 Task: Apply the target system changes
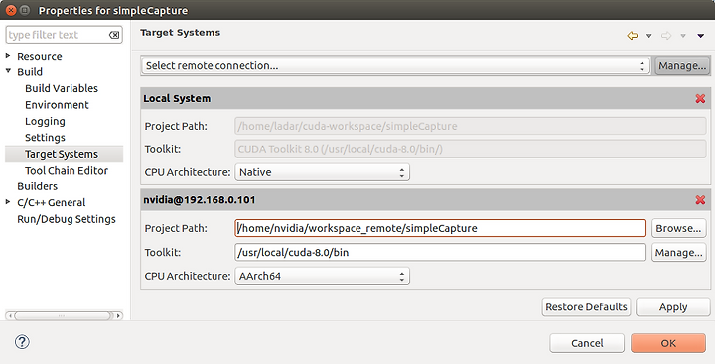click(x=673, y=307)
